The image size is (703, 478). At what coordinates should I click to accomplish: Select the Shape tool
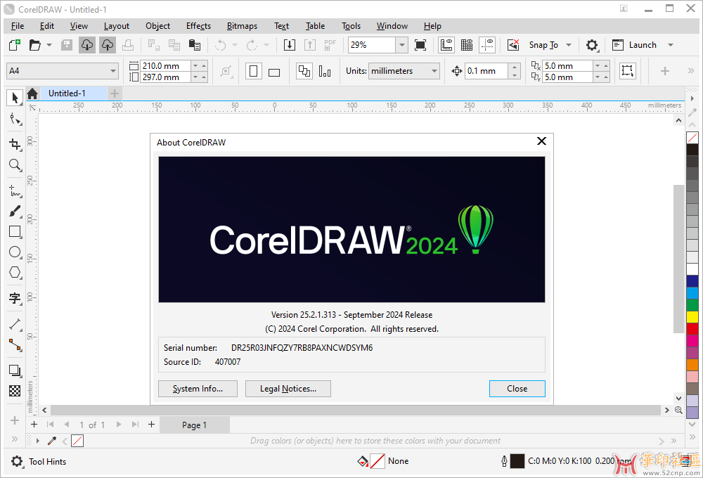click(x=15, y=118)
